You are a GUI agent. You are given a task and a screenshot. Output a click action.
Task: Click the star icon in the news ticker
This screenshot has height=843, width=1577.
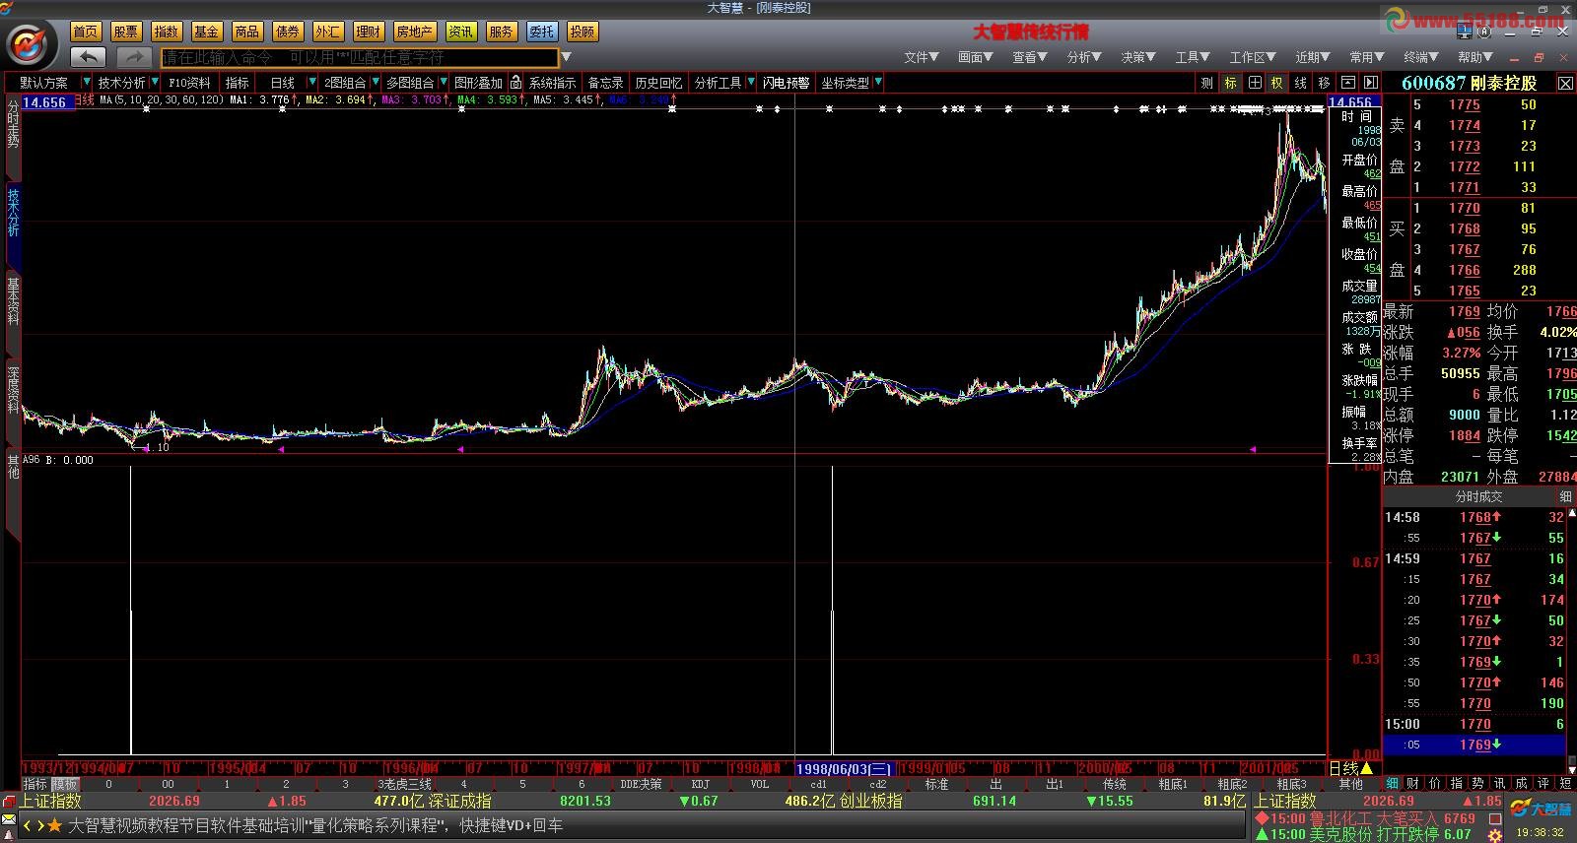tap(55, 825)
